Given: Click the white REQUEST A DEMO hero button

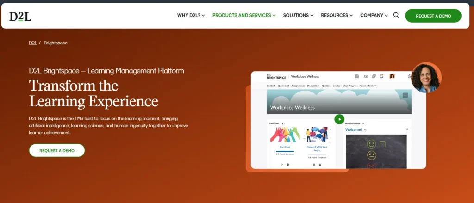Looking at the screenshot, I should tap(57, 150).
